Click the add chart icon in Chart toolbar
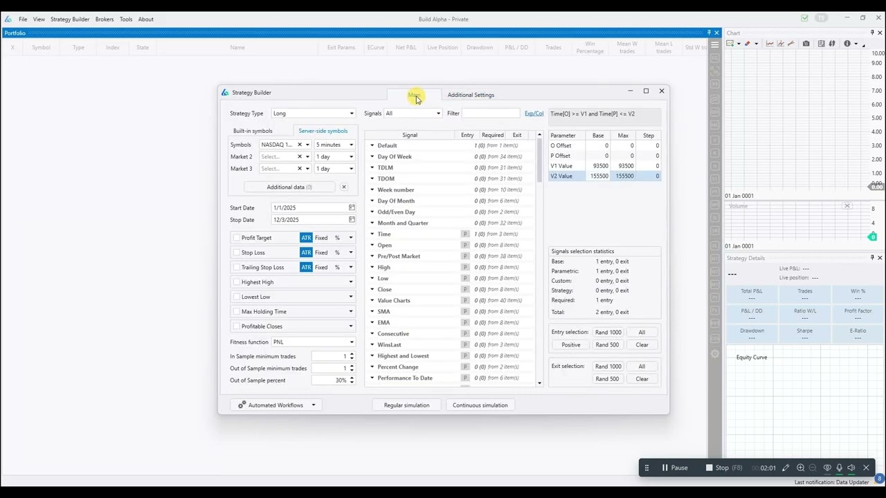The width and height of the screenshot is (886, 498). 730,44
